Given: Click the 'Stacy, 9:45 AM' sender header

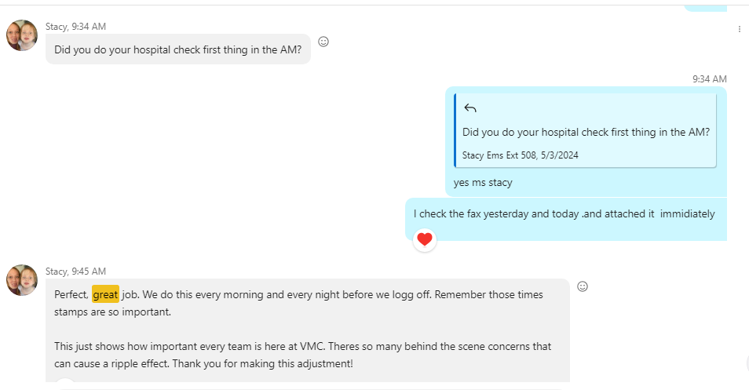Looking at the screenshot, I should click(75, 272).
